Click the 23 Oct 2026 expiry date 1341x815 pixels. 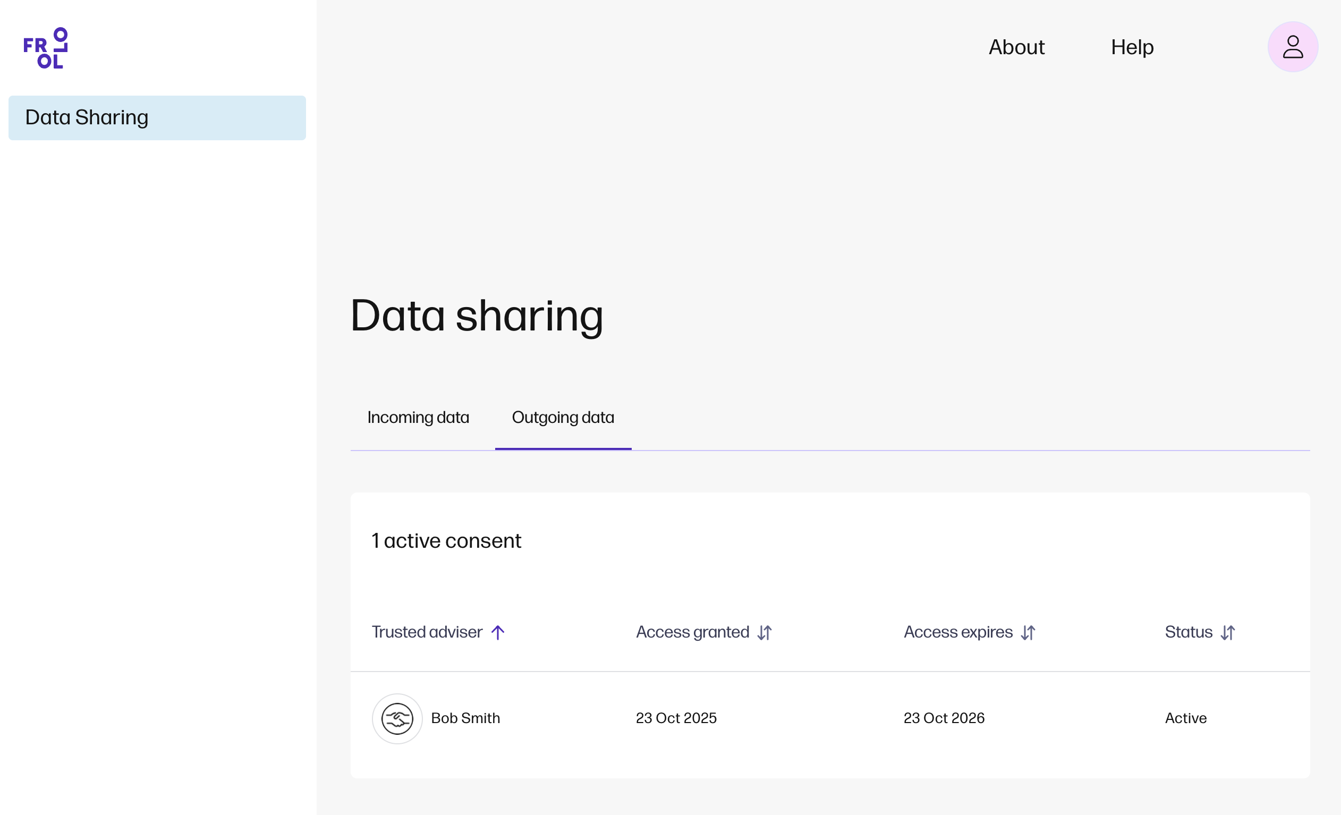pos(944,718)
